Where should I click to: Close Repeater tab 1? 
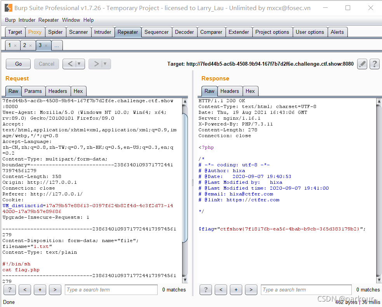coord(16,45)
